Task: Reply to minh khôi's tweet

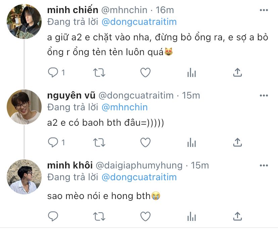Action: point(54,216)
